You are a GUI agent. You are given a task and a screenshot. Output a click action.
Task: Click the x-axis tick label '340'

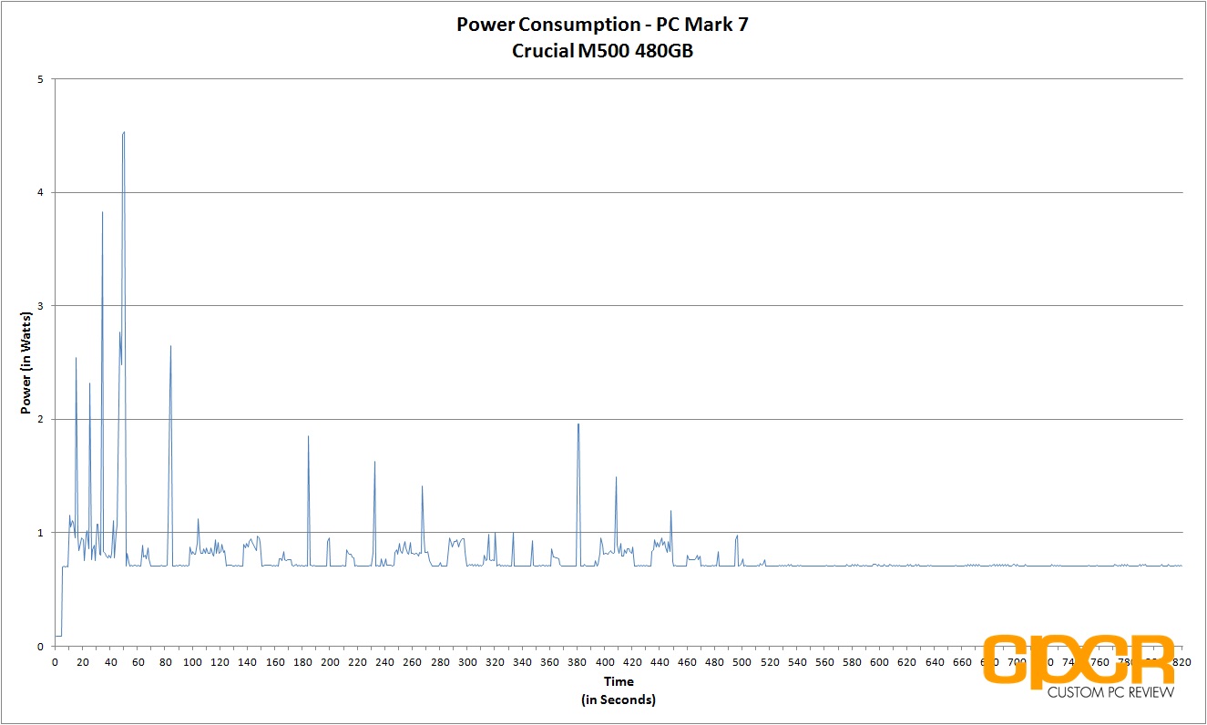[522, 662]
